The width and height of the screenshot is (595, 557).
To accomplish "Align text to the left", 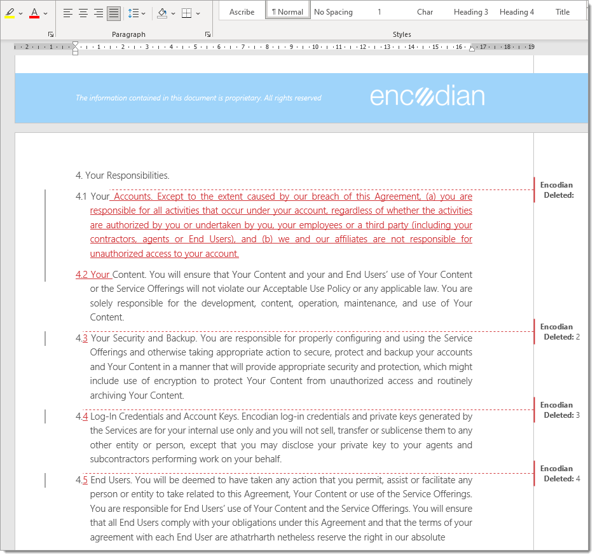I will [x=67, y=13].
